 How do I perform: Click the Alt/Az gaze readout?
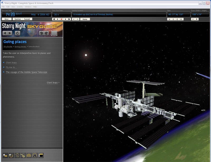point(179,15)
